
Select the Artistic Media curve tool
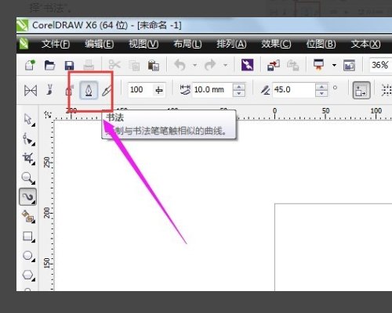click(x=28, y=197)
